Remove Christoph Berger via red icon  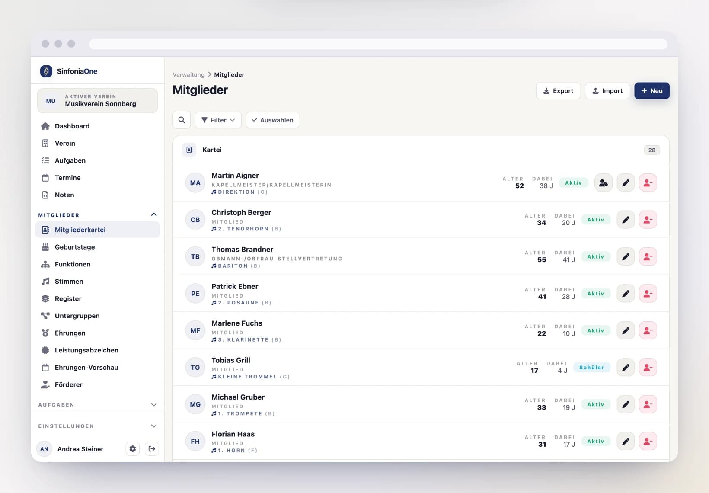click(648, 220)
